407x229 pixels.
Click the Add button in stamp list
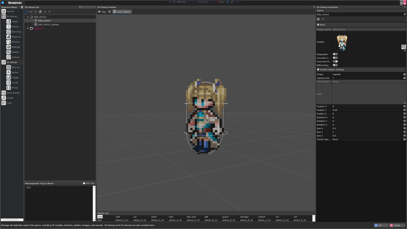pos(29,12)
